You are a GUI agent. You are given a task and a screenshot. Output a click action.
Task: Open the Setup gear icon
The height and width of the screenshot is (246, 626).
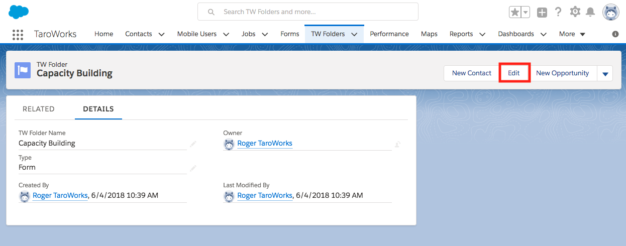(x=575, y=12)
